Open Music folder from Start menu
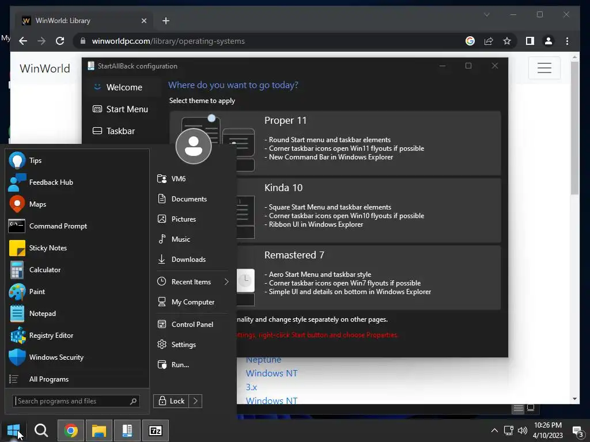 coord(192,239)
